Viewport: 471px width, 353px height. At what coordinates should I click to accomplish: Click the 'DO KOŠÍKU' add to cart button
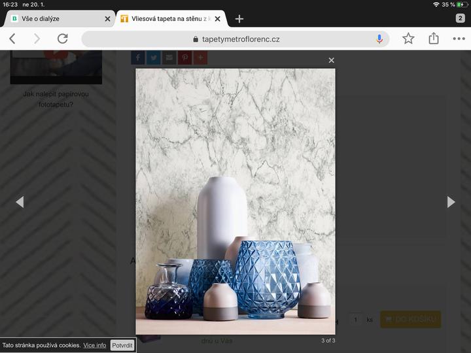click(x=410, y=319)
